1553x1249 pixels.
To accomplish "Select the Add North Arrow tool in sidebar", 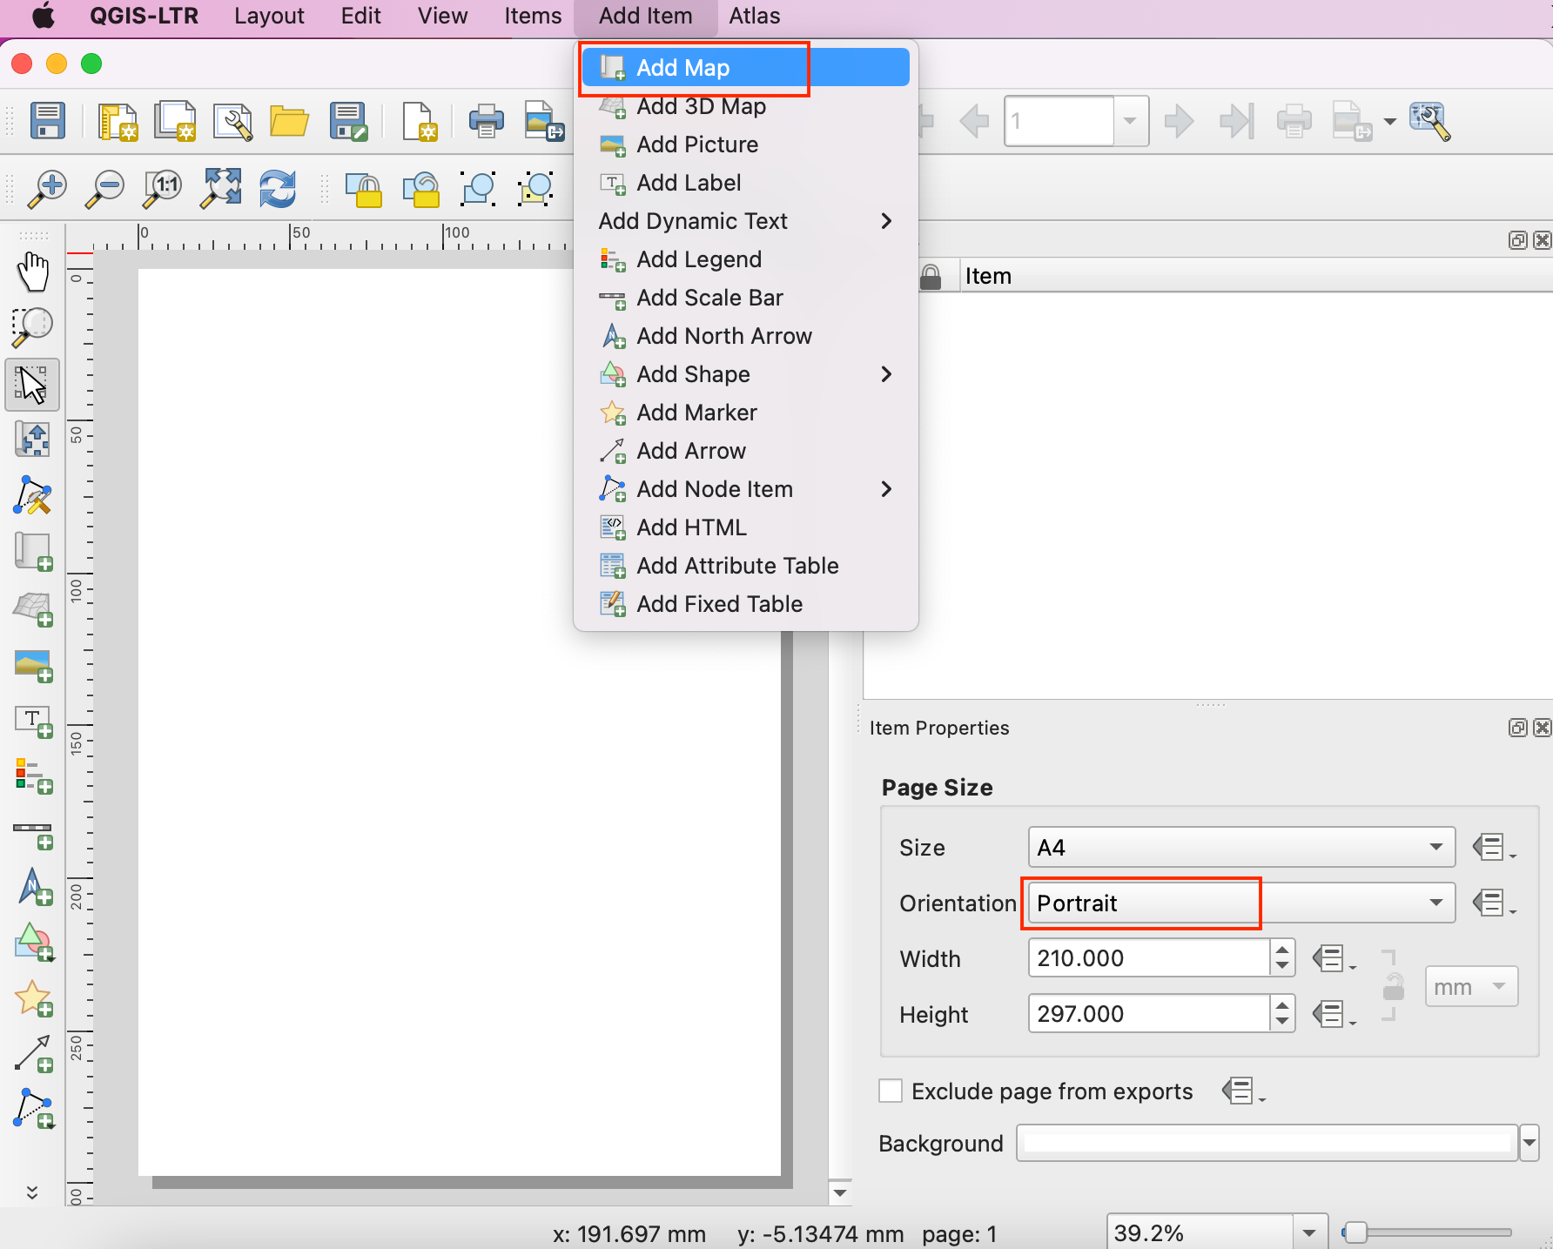I will [x=34, y=888].
